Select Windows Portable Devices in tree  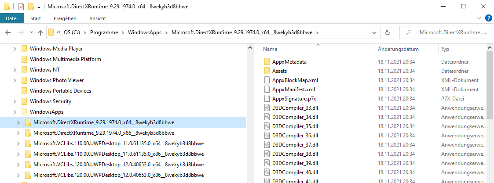(x=60, y=91)
